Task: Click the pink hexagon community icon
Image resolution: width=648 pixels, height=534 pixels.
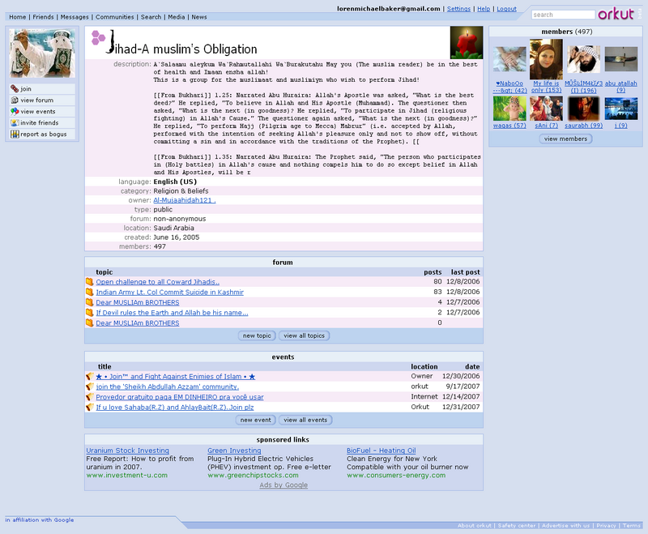Action: (98, 37)
